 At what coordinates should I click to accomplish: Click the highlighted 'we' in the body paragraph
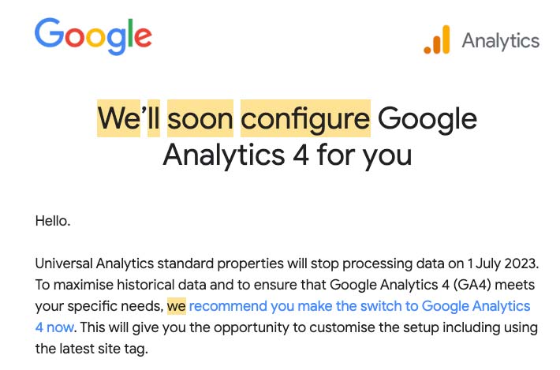coord(177,306)
